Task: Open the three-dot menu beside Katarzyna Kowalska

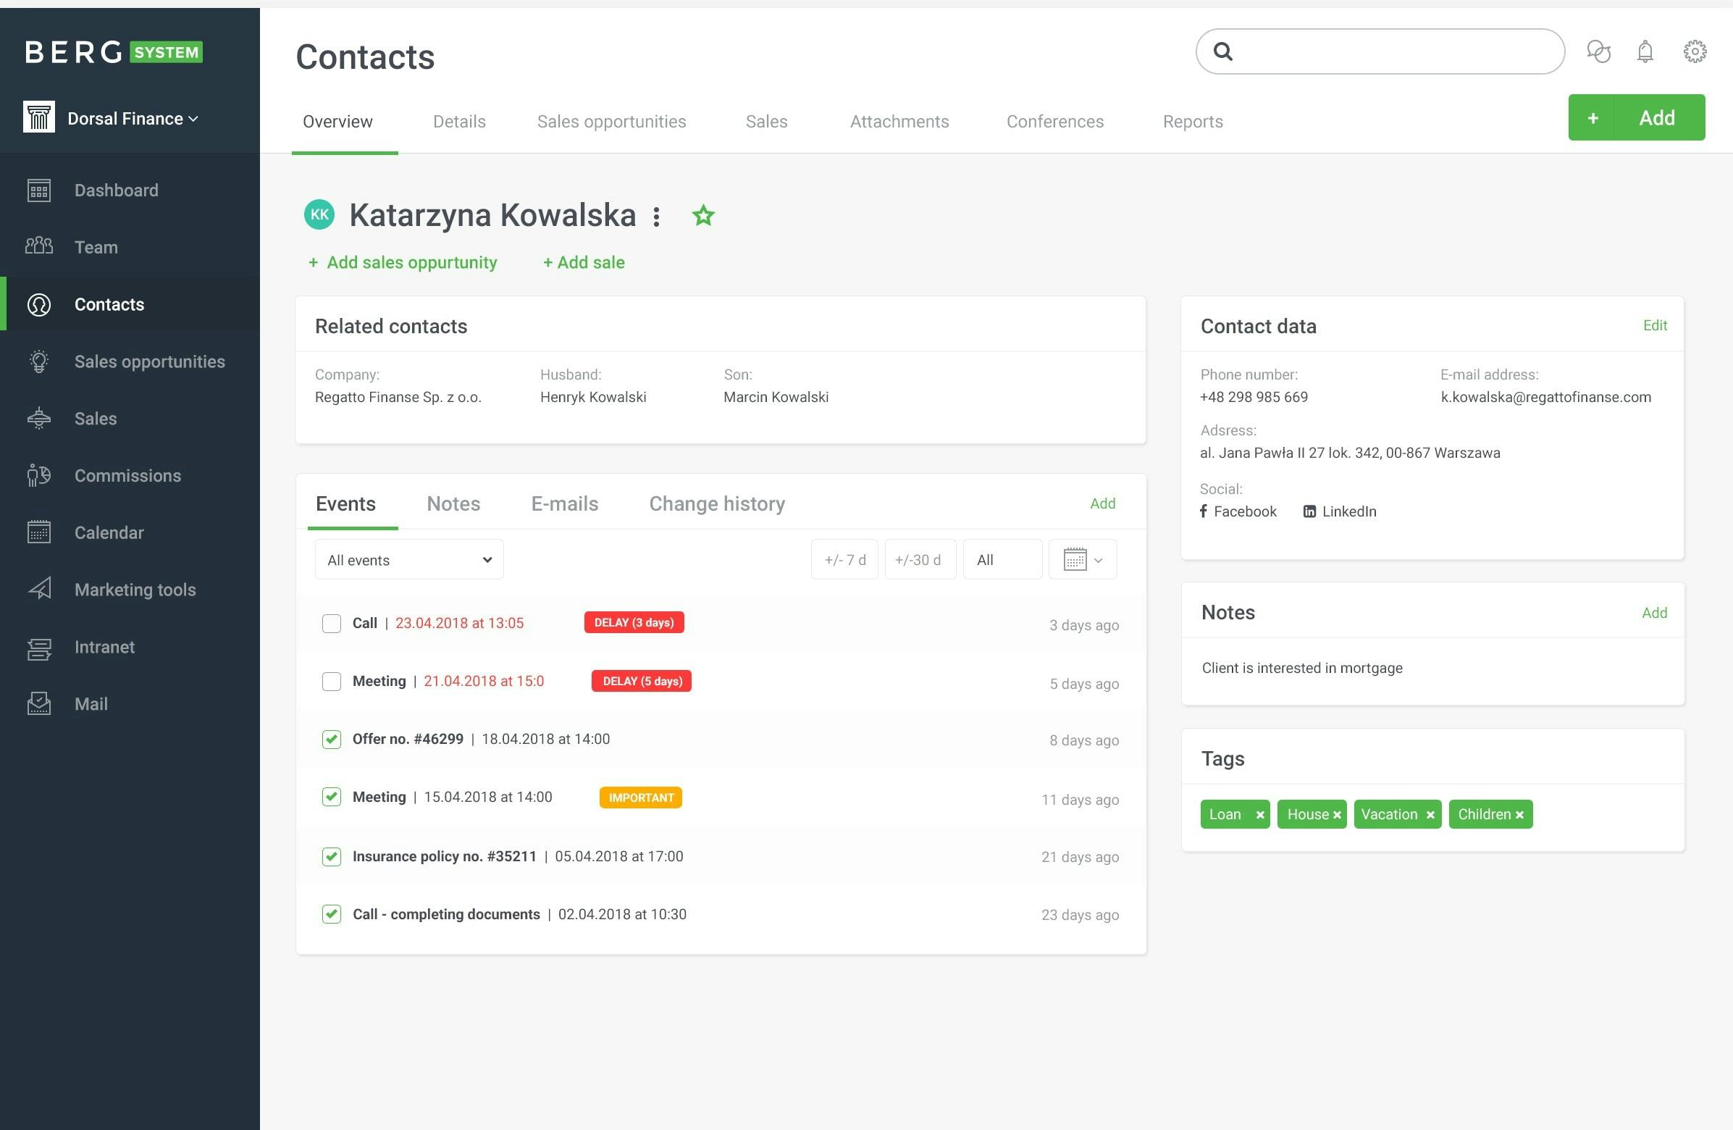Action: 656,217
